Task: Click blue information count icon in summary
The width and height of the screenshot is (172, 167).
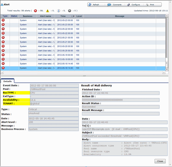Action: click(58, 11)
